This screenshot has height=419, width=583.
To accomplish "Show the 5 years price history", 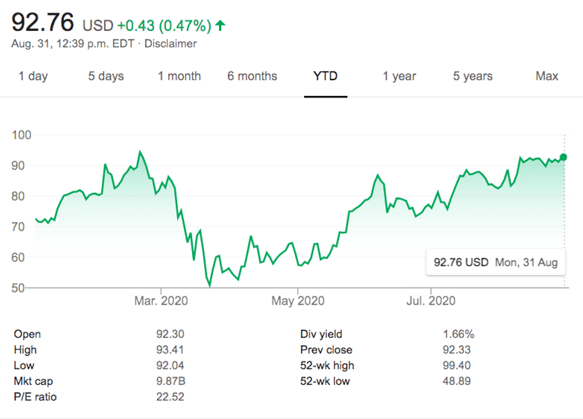I will tap(473, 76).
